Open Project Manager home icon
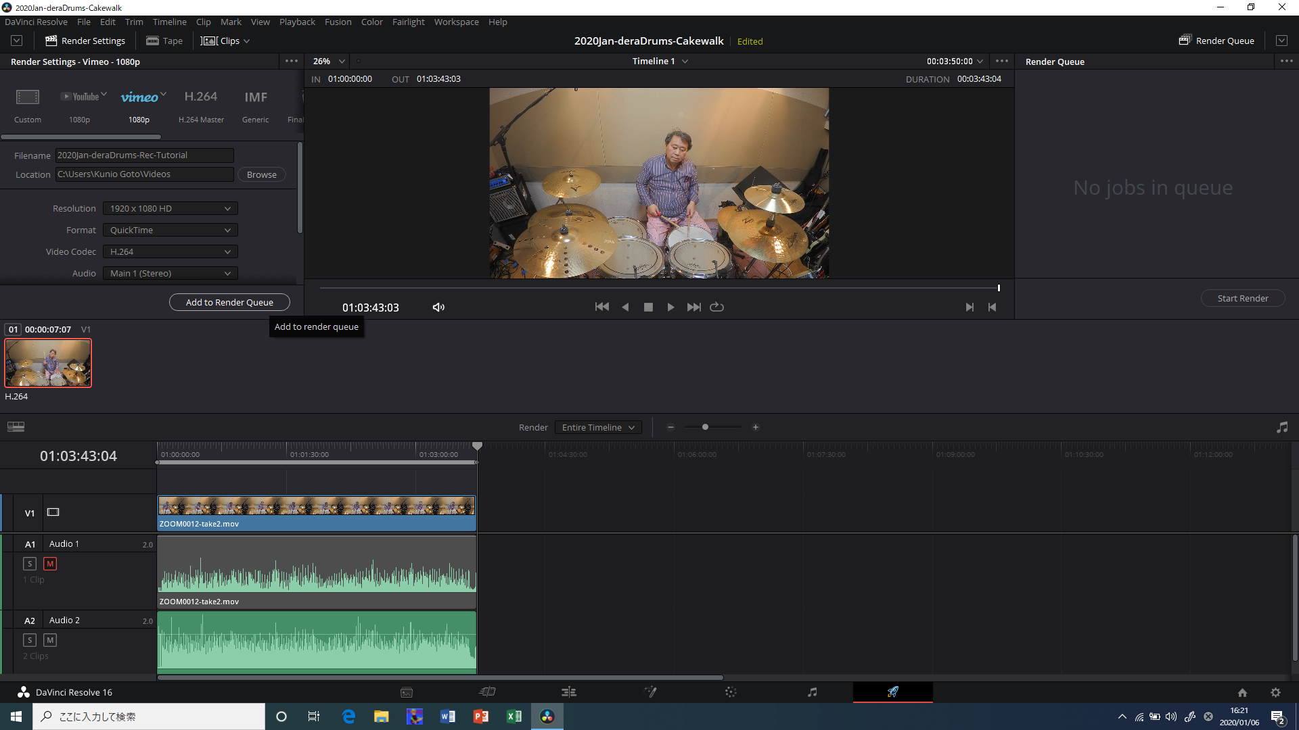 point(1242,692)
